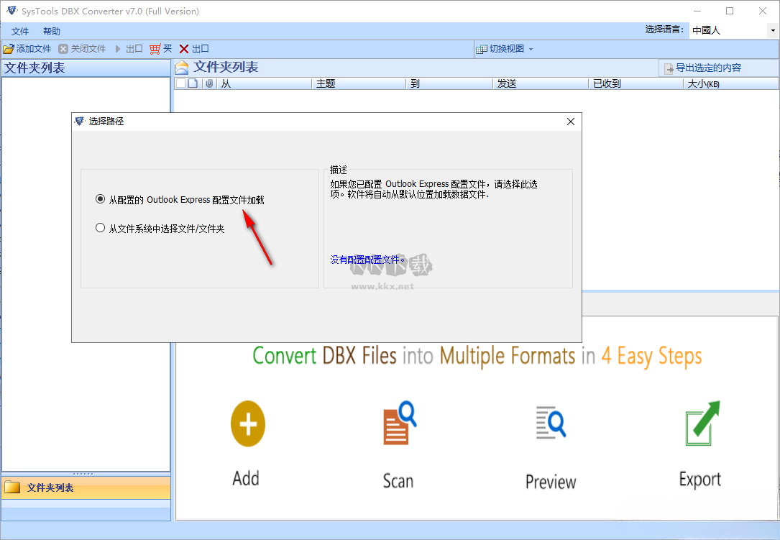Select the 从文件系统中选择文件/文件夹 radio button
Image resolution: width=780 pixels, height=540 pixels.
click(100, 227)
